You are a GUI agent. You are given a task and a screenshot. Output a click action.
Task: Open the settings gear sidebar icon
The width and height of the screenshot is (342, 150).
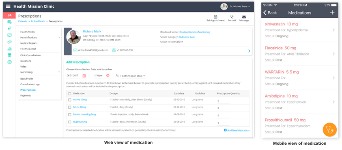tap(9, 62)
